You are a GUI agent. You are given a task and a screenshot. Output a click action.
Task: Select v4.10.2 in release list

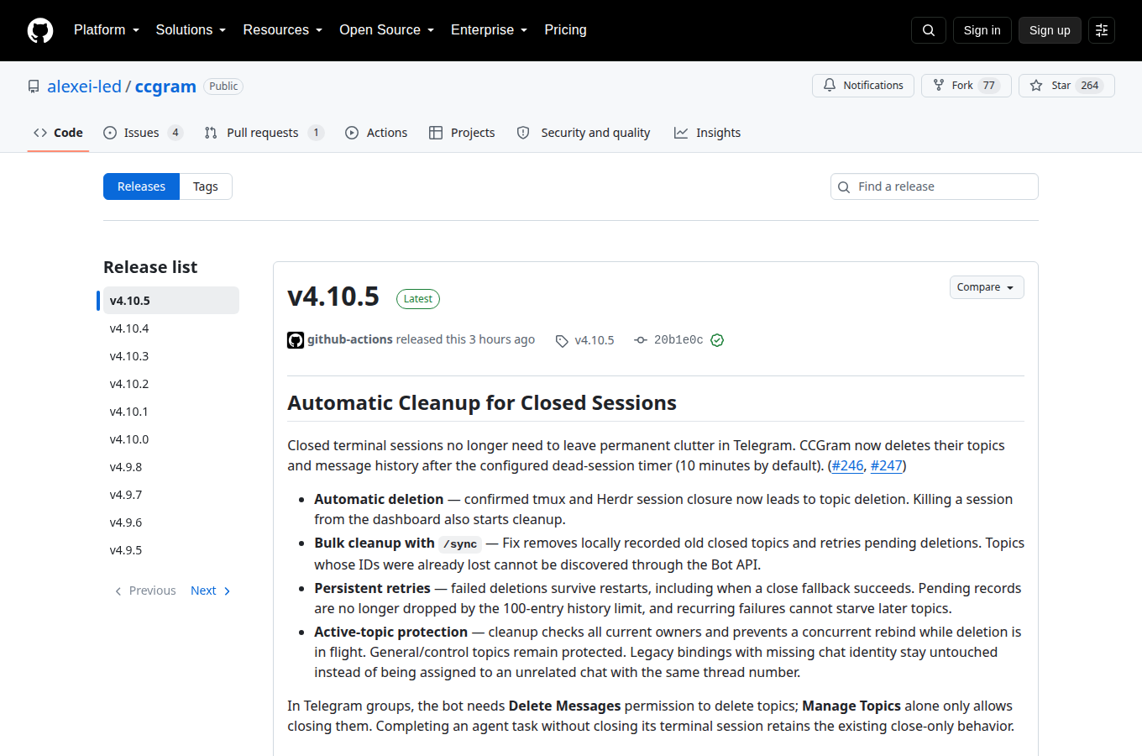[170, 384]
